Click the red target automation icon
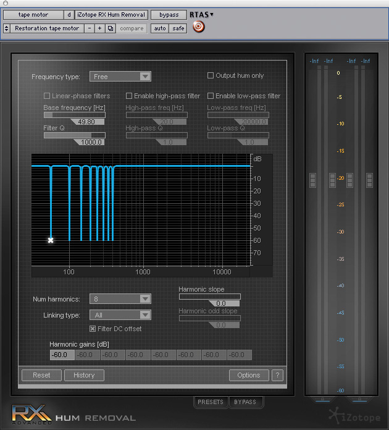 click(198, 27)
